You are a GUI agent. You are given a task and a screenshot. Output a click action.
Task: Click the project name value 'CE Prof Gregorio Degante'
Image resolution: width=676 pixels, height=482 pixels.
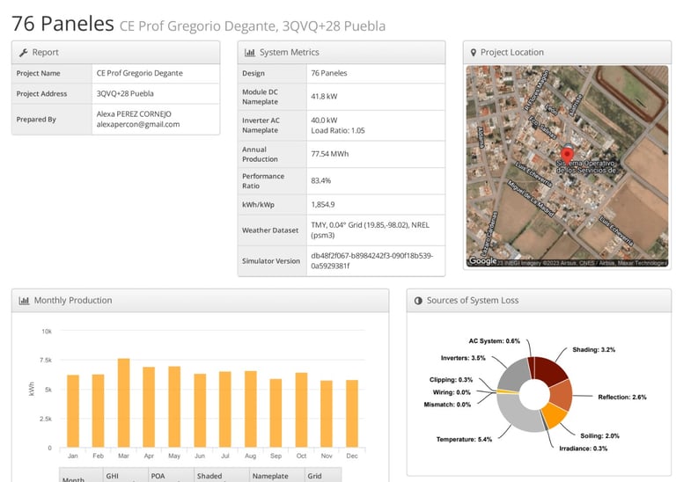[x=140, y=73]
